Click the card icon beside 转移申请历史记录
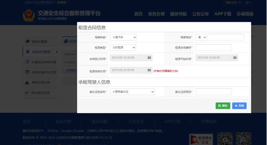This screenshot has height=145, width=267. pyautogui.click(x=27, y=72)
